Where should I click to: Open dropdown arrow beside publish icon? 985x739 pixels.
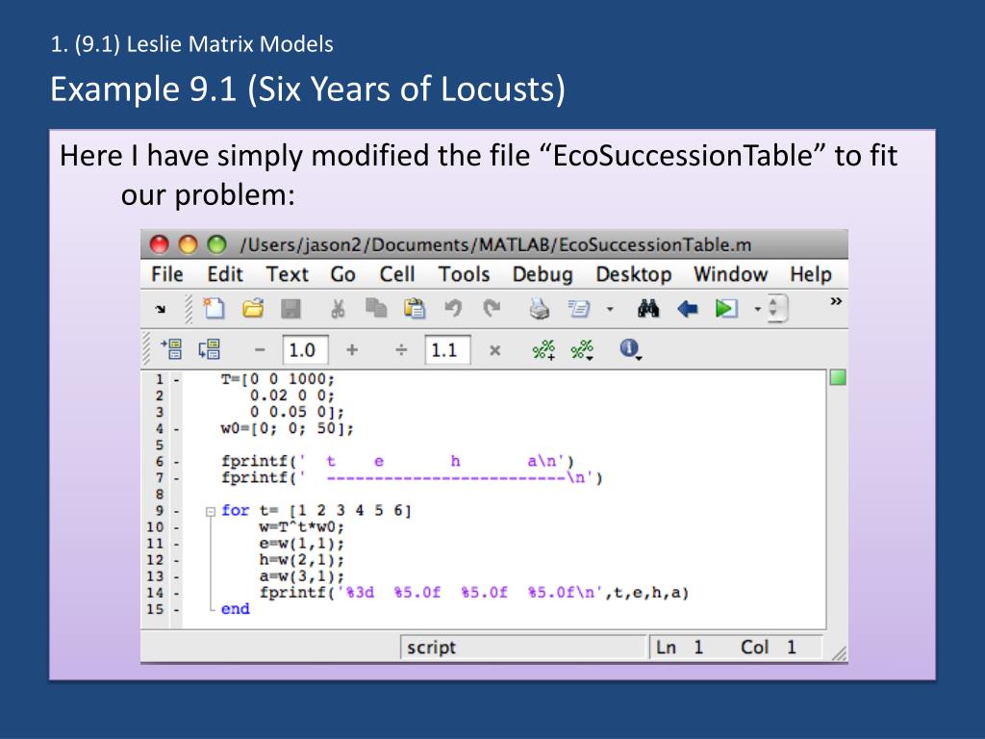click(x=609, y=309)
